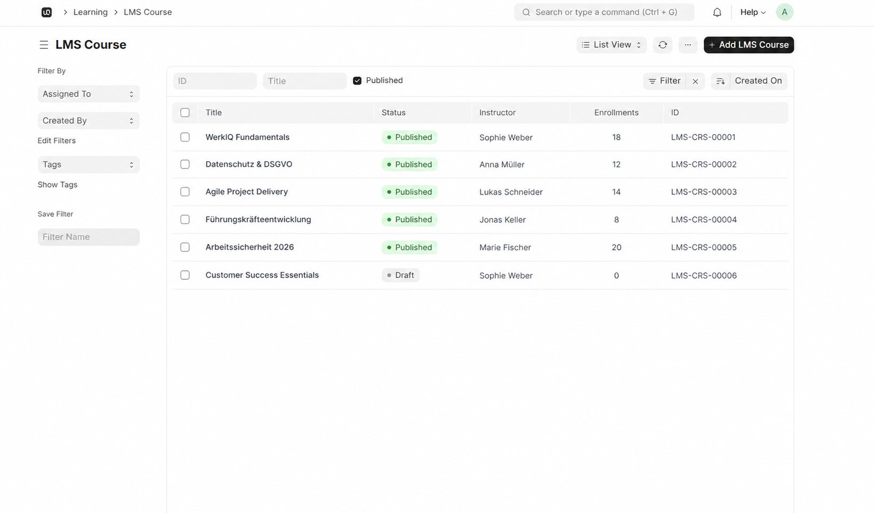
Task: Focus the search command bar
Action: pyautogui.click(x=604, y=12)
